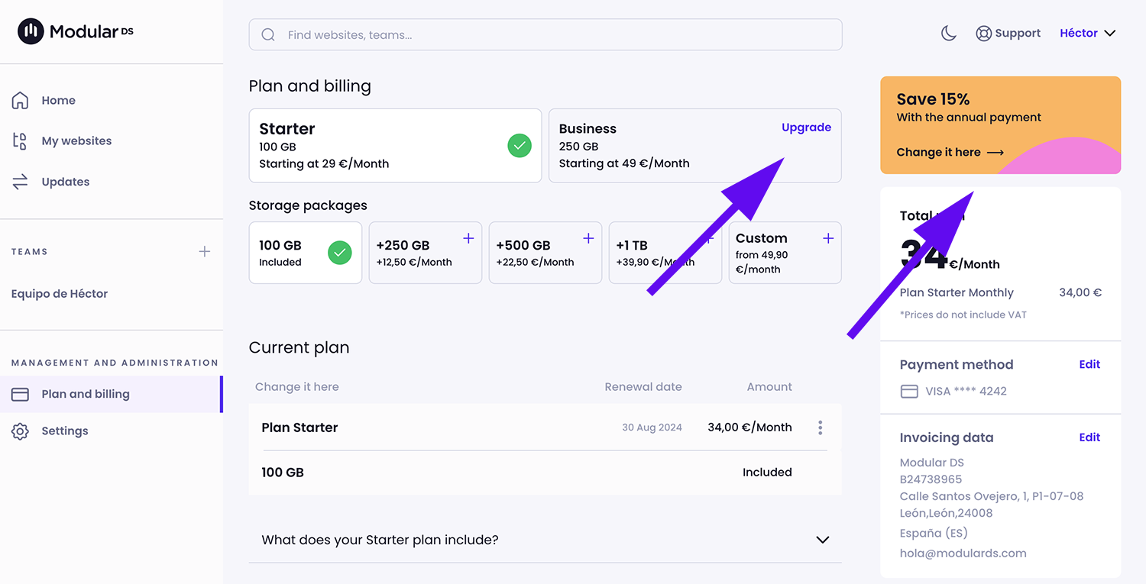
Task: Click the Modular DS logo
Action: [76, 31]
